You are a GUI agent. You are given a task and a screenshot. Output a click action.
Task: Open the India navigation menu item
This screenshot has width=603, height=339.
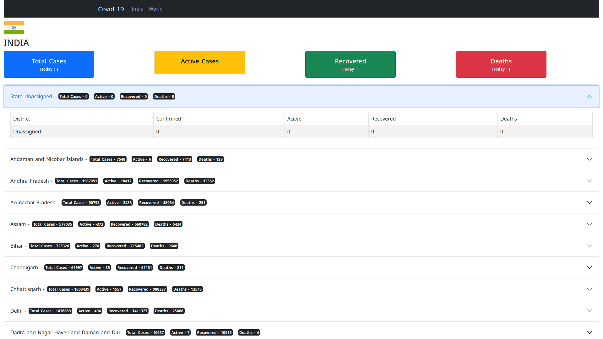[x=137, y=9]
